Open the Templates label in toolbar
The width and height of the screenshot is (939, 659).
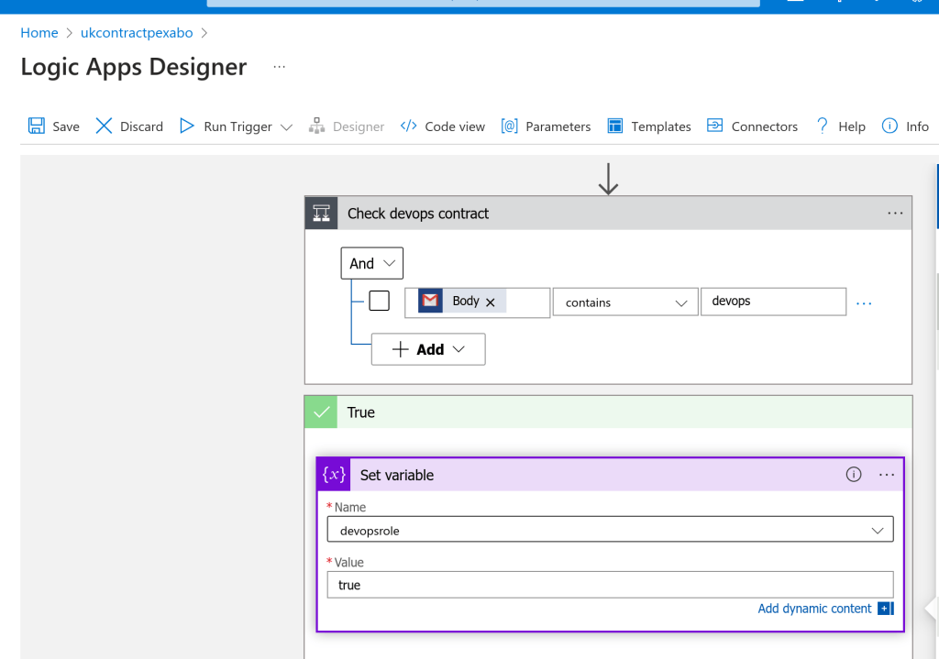tap(661, 126)
